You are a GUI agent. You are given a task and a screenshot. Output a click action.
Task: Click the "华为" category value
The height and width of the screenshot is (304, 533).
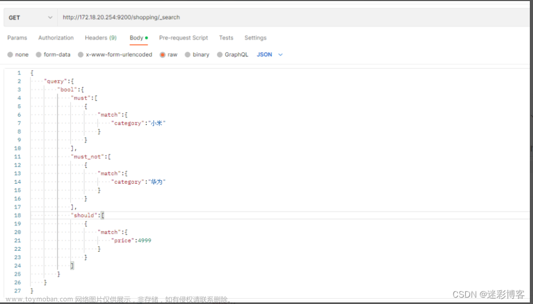(x=157, y=182)
